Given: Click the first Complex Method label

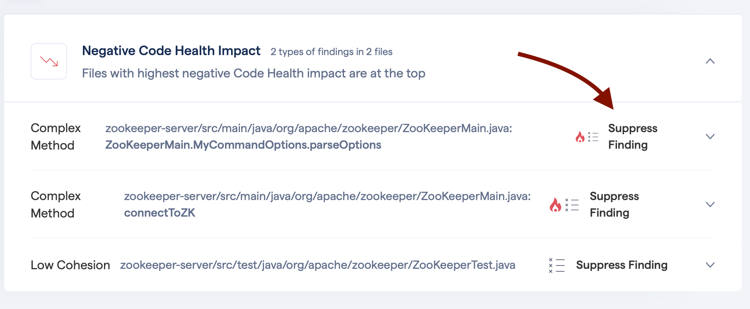Looking at the screenshot, I should pos(56,137).
